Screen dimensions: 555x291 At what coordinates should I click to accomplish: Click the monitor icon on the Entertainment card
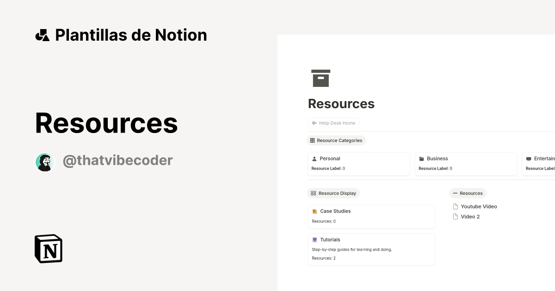click(529, 158)
